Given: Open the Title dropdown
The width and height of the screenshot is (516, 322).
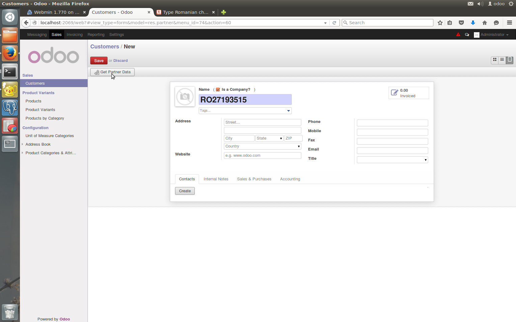Looking at the screenshot, I should click(392, 160).
